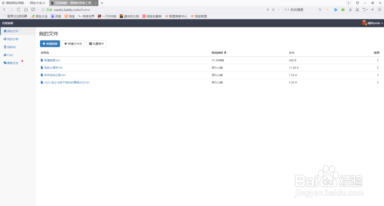Open the 淘宝联盟 bookmark
384x206 pixels.
click(x=199, y=16)
